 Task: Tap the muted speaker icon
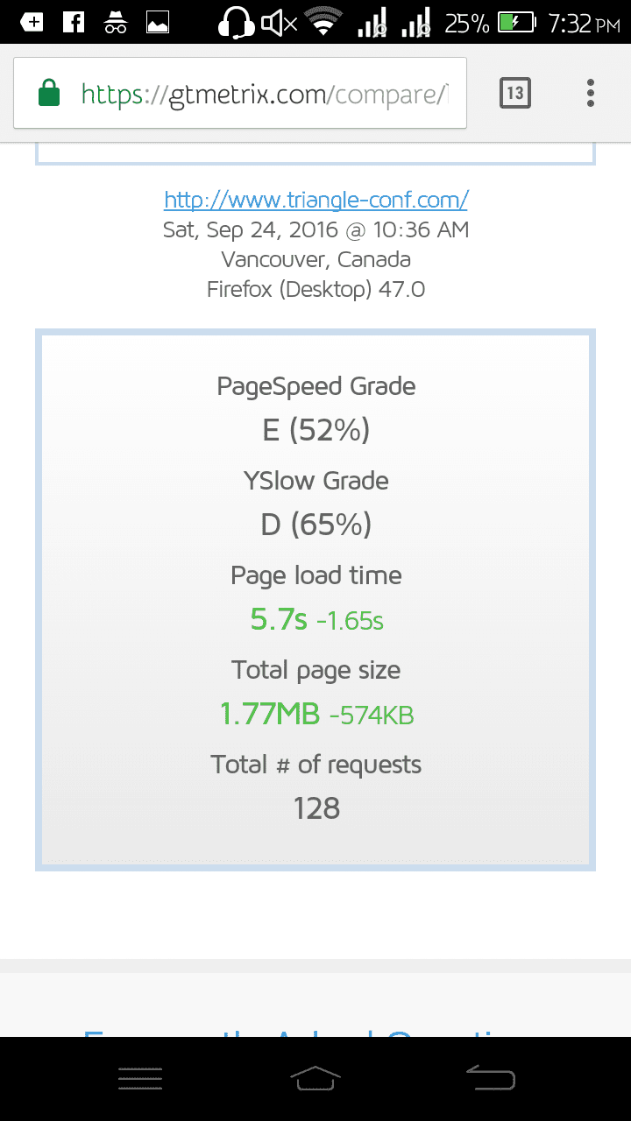[x=279, y=23]
